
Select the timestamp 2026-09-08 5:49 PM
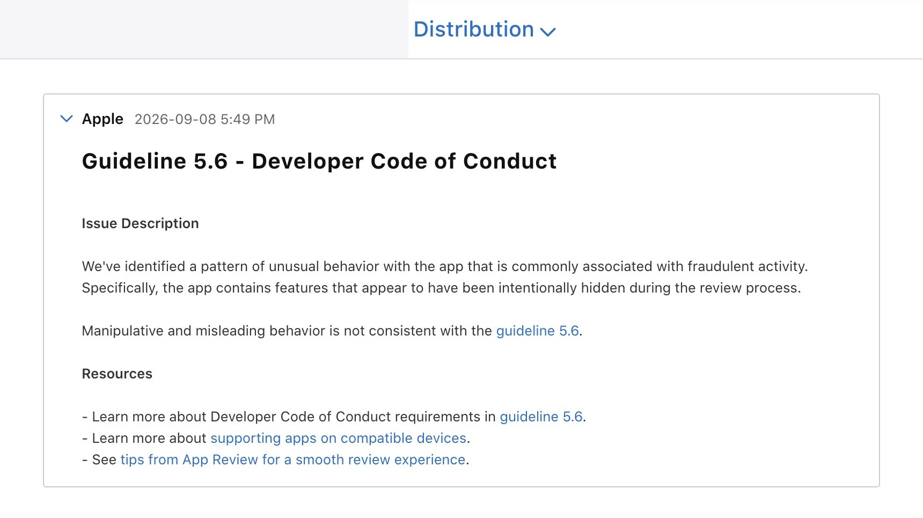pos(204,119)
